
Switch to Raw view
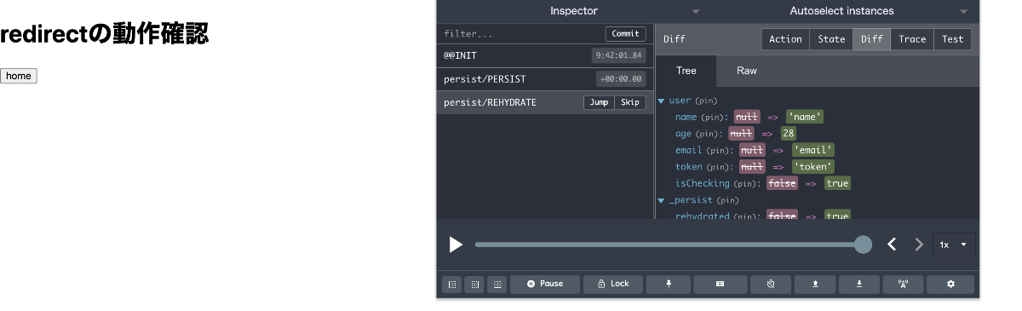747,71
